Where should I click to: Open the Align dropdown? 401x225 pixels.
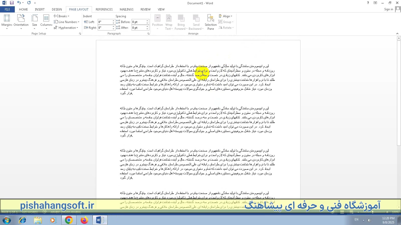[x=226, y=16]
